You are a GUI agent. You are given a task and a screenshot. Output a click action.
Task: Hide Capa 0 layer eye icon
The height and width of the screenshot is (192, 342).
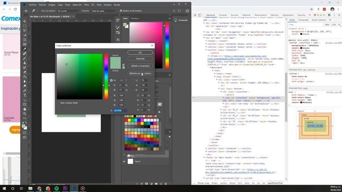[125, 162]
